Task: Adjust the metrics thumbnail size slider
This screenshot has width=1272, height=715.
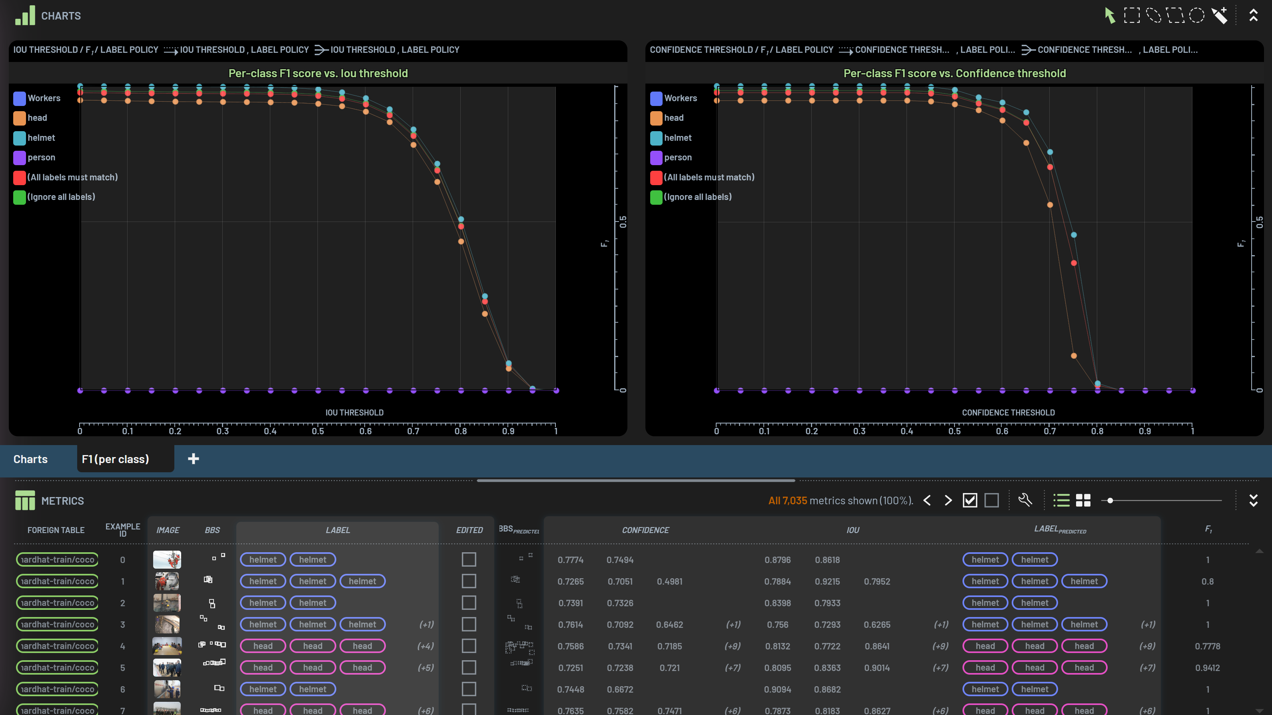Action: tap(1110, 500)
